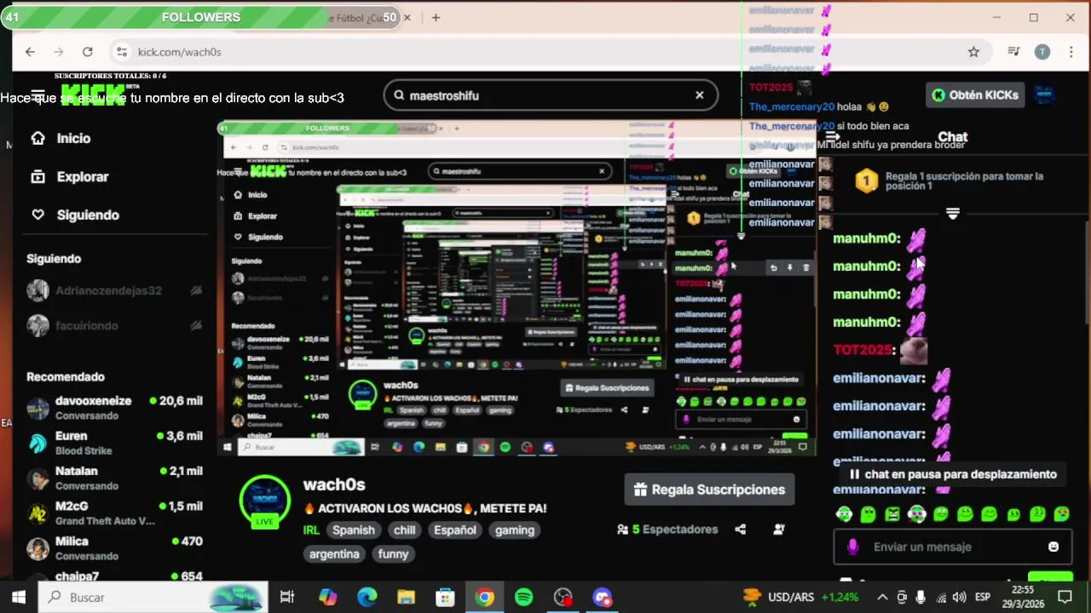The width and height of the screenshot is (1091, 613).
Task: Click TOT2025 username in chat
Action: point(864,350)
